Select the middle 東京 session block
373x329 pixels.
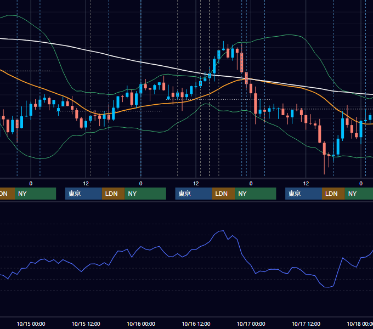[x=194, y=194]
